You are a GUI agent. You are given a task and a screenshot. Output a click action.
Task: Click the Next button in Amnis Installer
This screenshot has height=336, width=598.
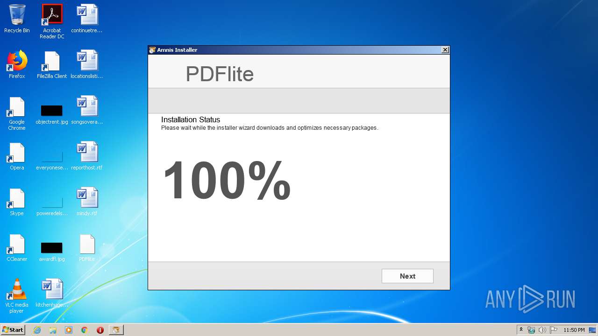click(407, 276)
